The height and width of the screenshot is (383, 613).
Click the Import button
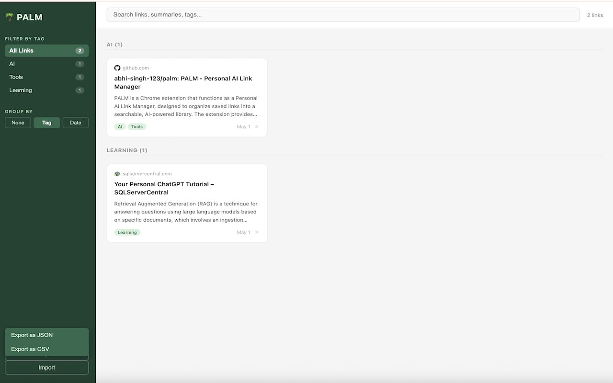click(46, 368)
